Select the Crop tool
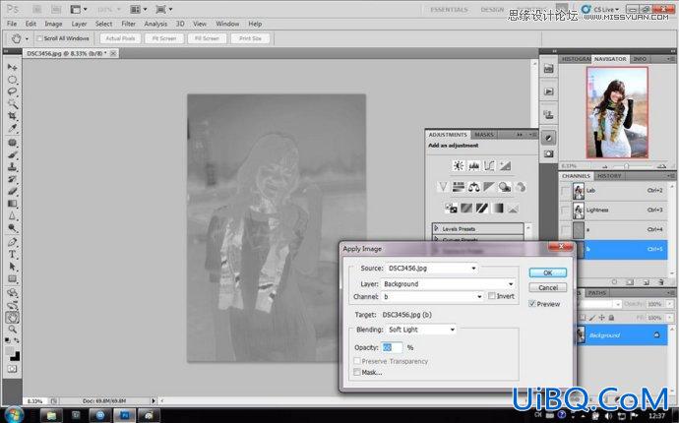The image size is (679, 423). click(12, 116)
